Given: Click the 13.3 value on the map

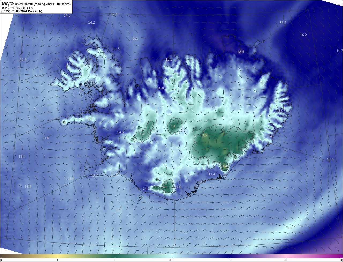Looking at the screenshot, I should pos(283,22).
